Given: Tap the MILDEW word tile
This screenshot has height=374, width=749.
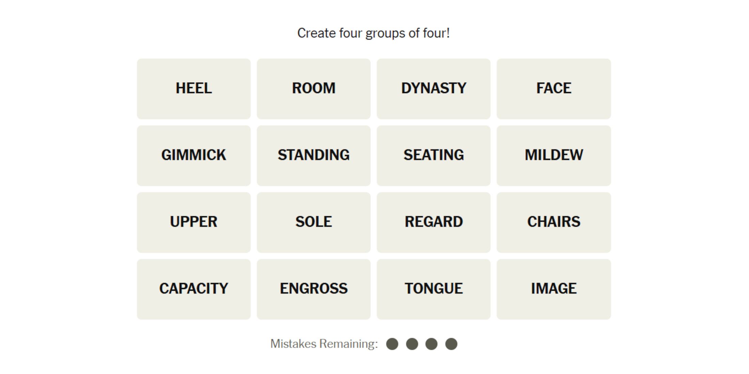Looking at the screenshot, I should 554,155.
